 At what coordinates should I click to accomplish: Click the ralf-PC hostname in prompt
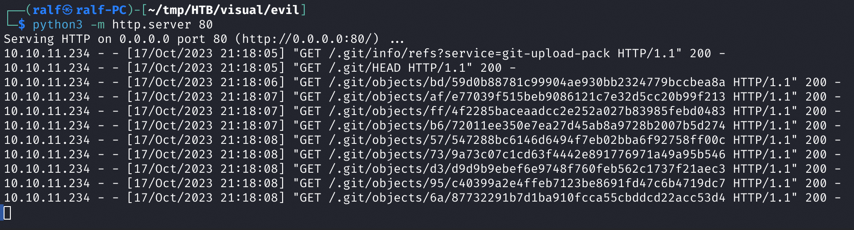[x=101, y=10]
